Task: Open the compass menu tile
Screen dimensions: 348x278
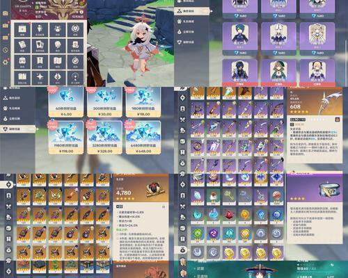Action: pos(75,61)
